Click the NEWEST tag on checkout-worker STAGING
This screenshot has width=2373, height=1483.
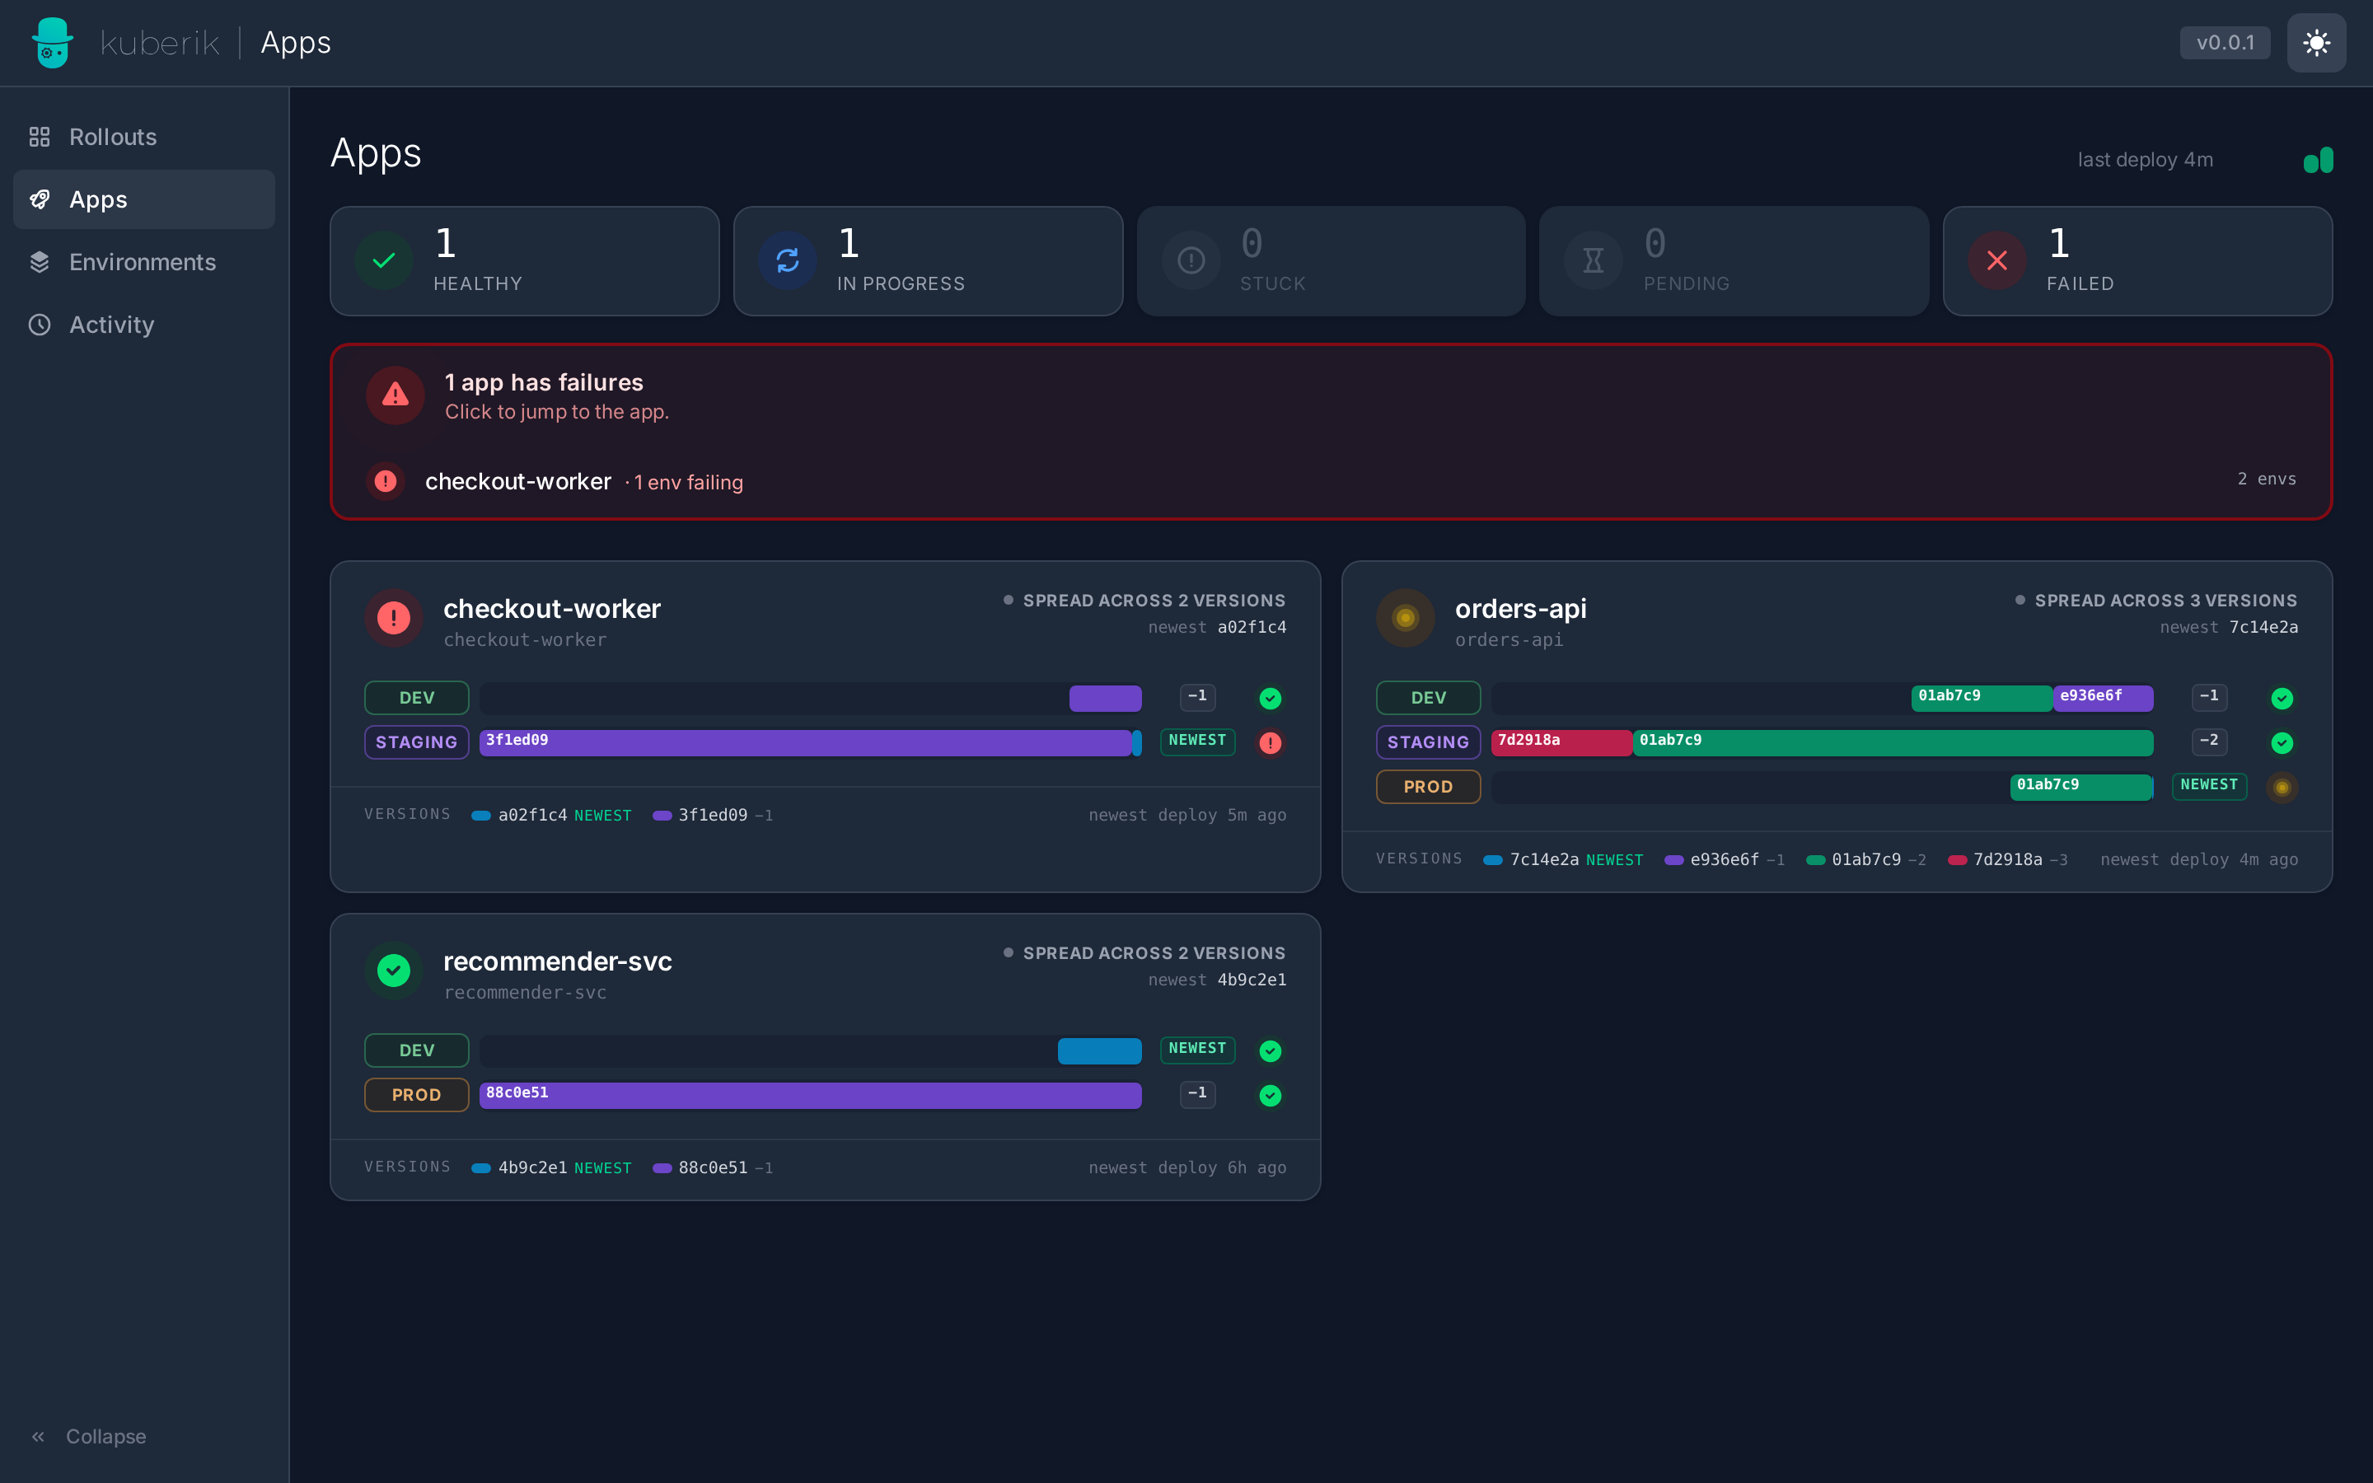coord(1197,741)
